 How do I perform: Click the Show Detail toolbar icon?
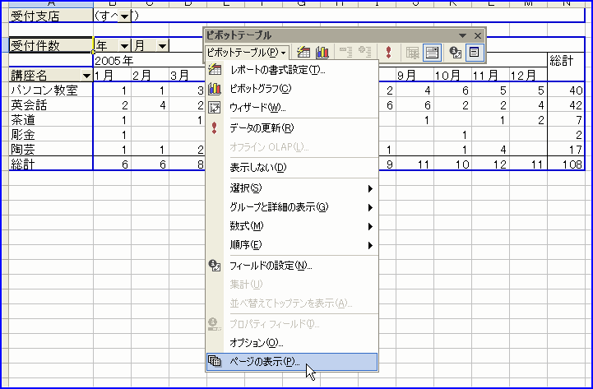pyautogui.click(x=364, y=52)
